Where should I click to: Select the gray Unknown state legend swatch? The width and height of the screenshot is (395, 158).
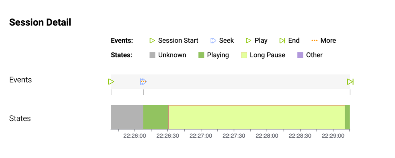(x=152, y=55)
